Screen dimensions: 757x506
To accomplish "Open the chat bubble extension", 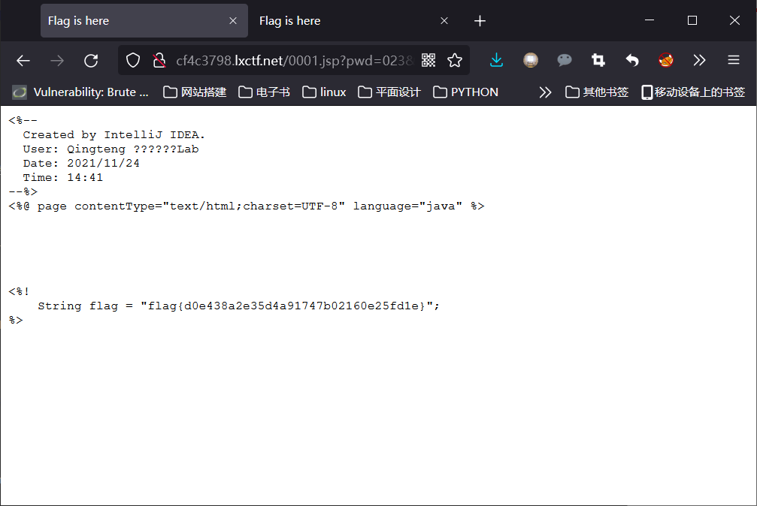I will (x=565, y=60).
